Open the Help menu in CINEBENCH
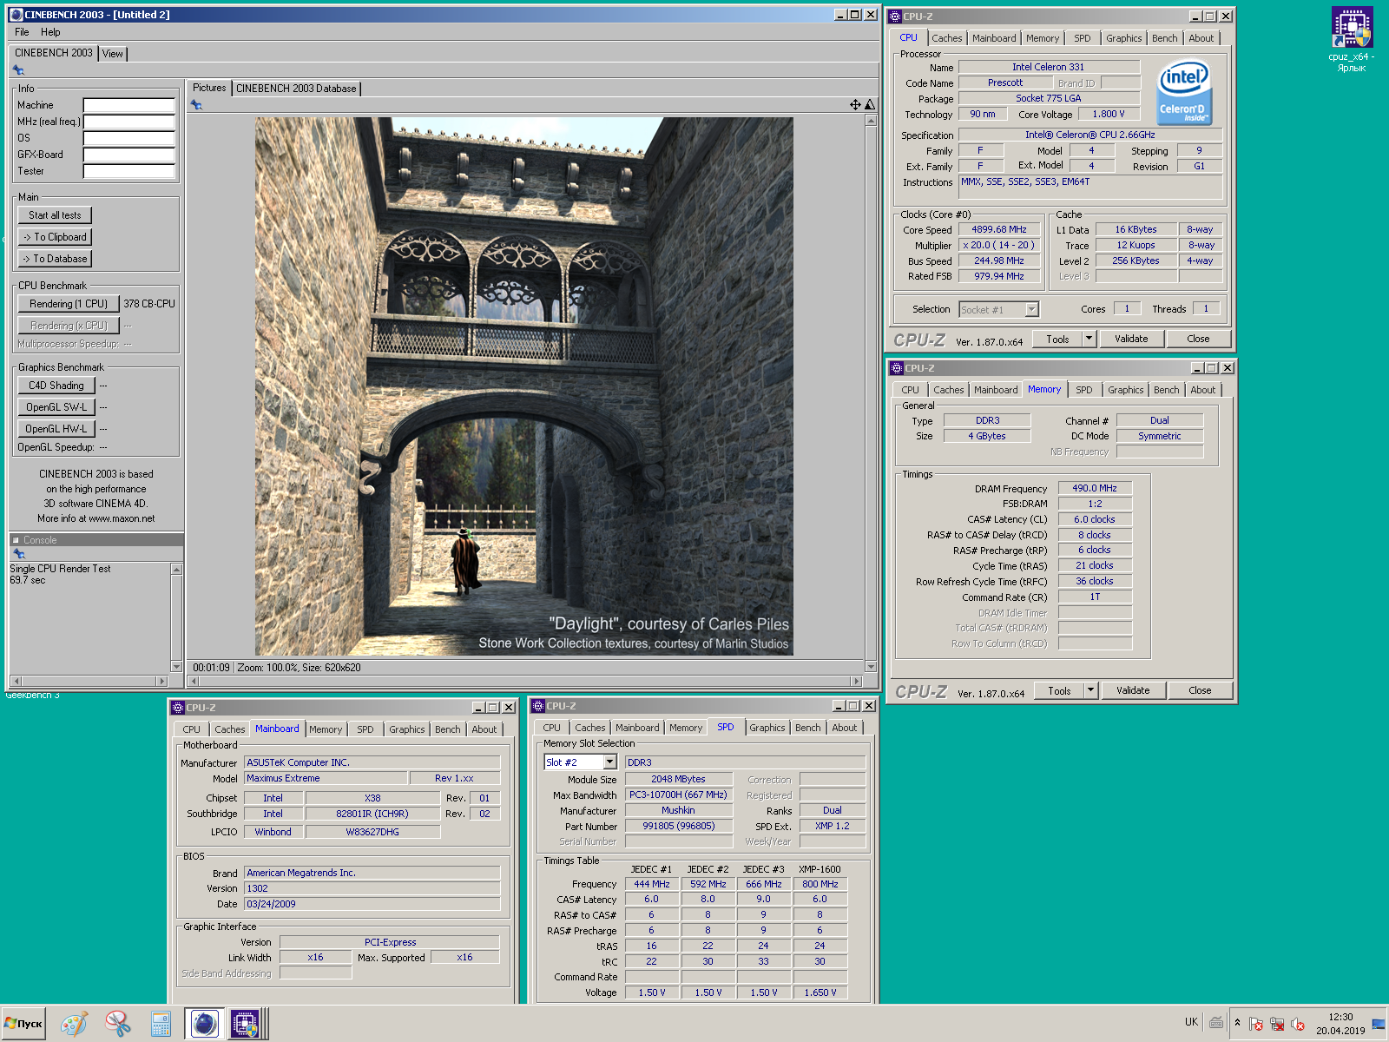The height and width of the screenshot is (1042, 1389). (x=50, y=32)
